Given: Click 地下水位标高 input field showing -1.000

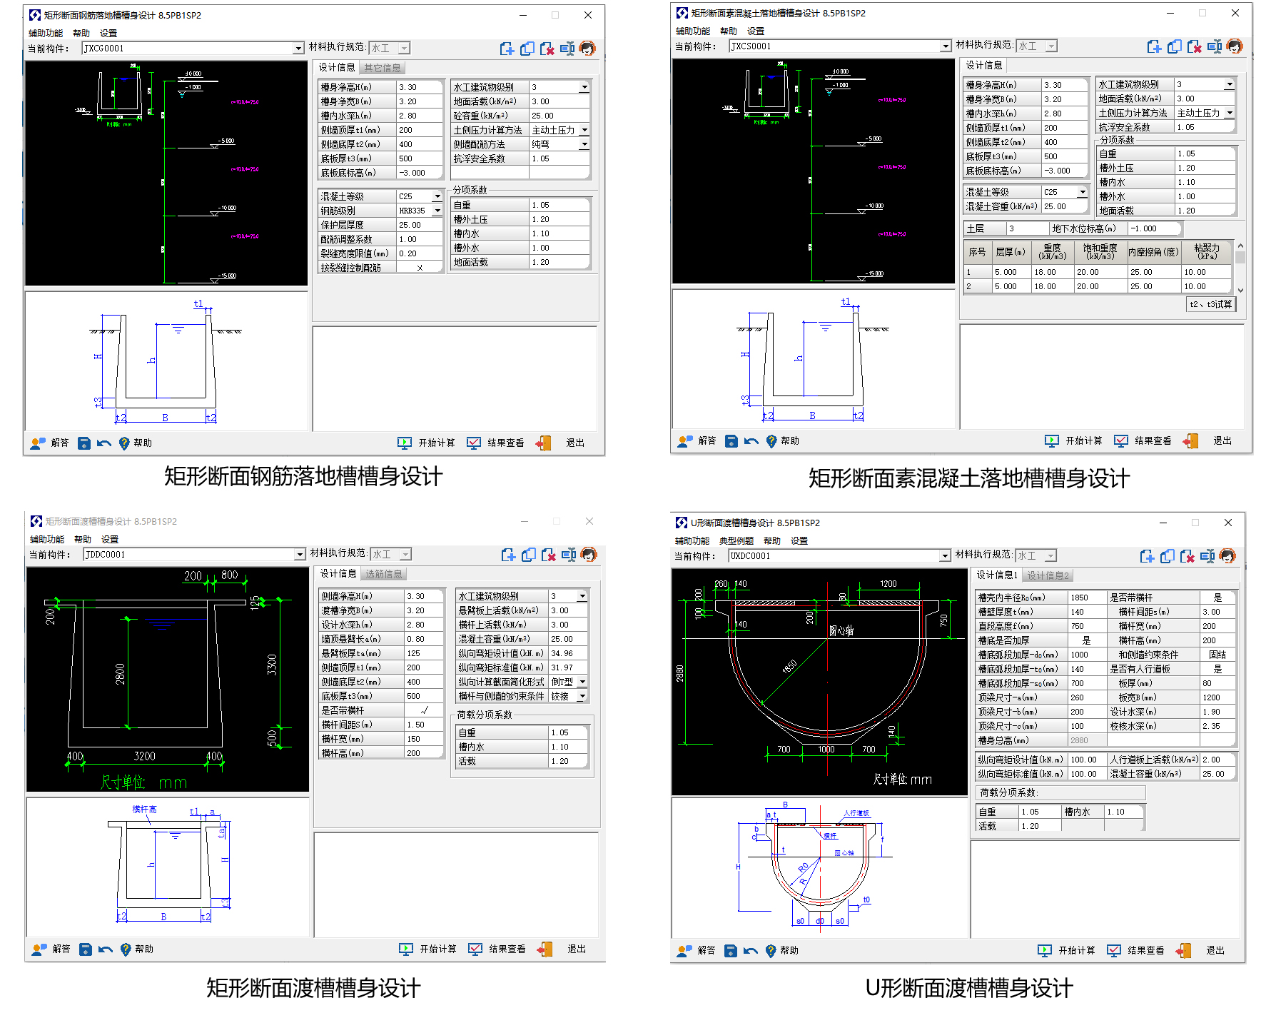Looking at the screenshot, I should tap(1153, 229).
